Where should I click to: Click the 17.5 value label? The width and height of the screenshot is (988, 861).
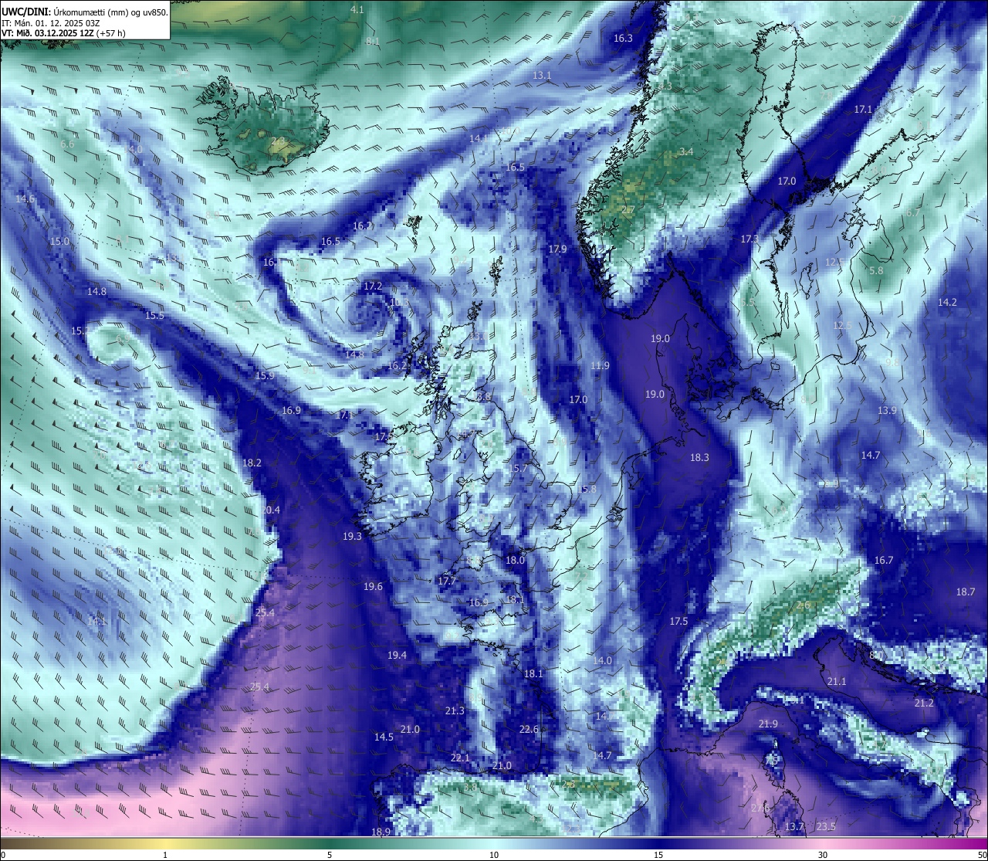point(678,621)
